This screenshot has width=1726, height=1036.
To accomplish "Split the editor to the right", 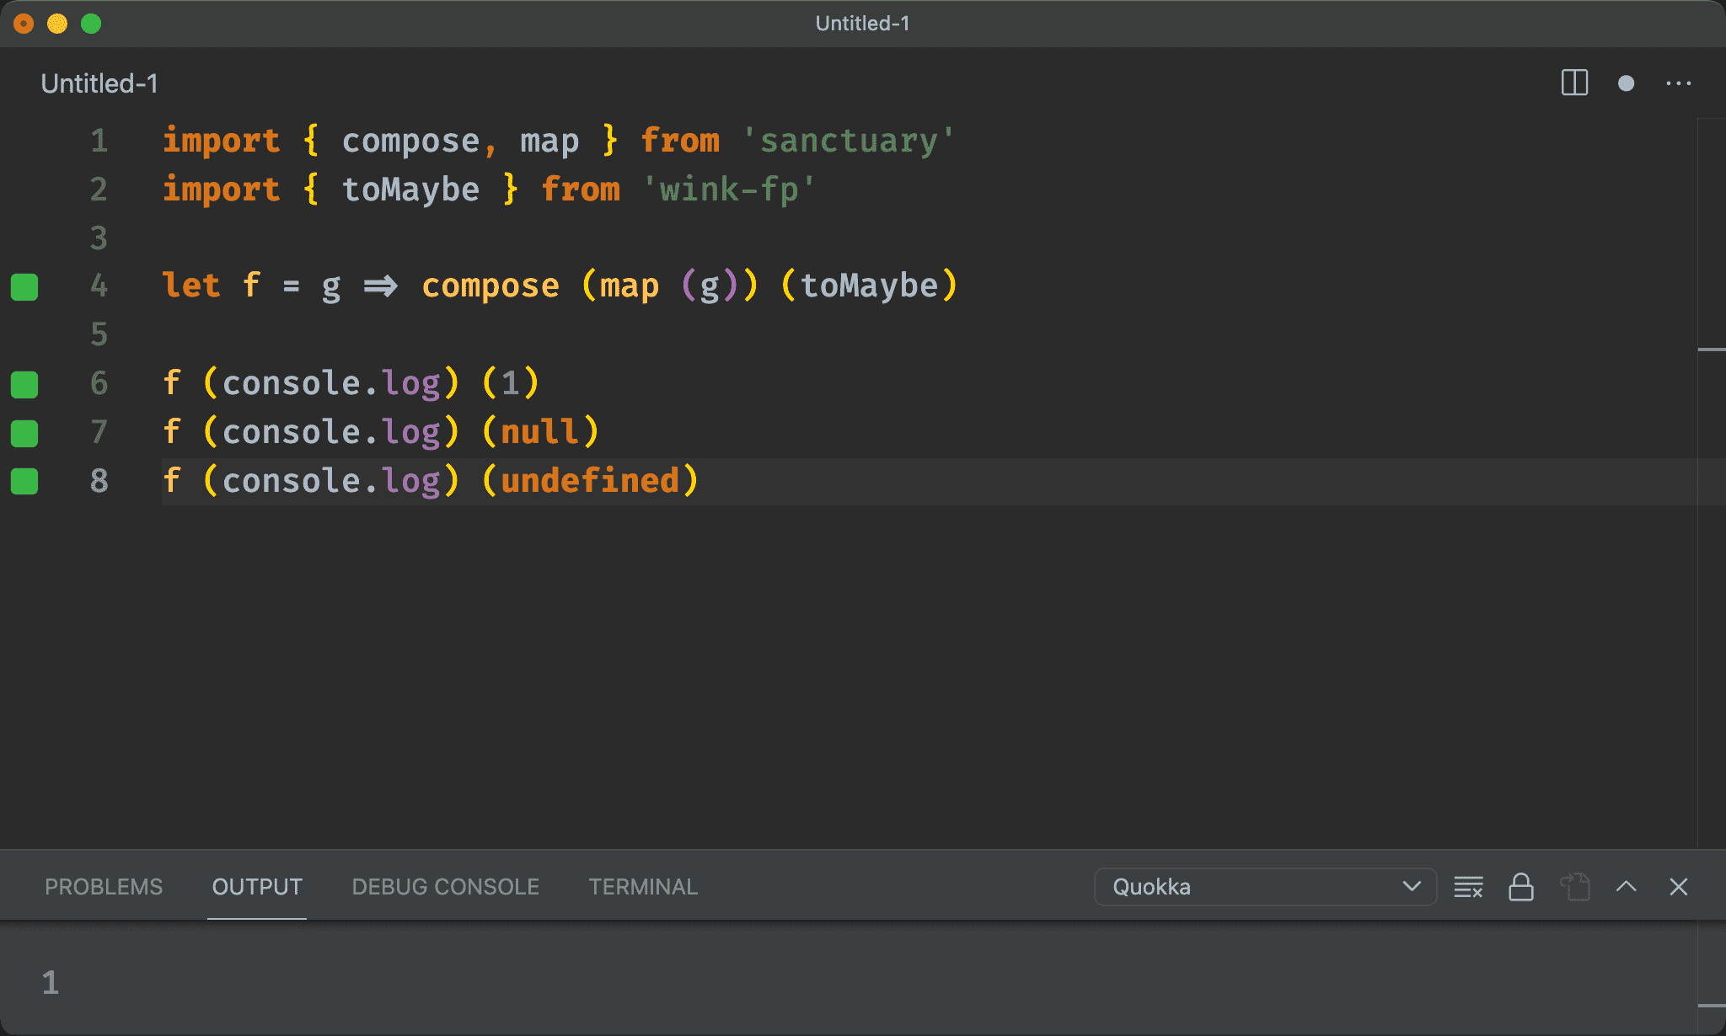I will click(x=1574, y=83).
